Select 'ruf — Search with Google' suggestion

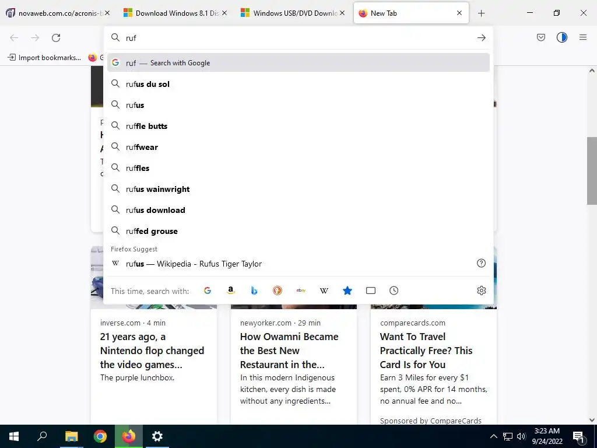tap(298, 62)
